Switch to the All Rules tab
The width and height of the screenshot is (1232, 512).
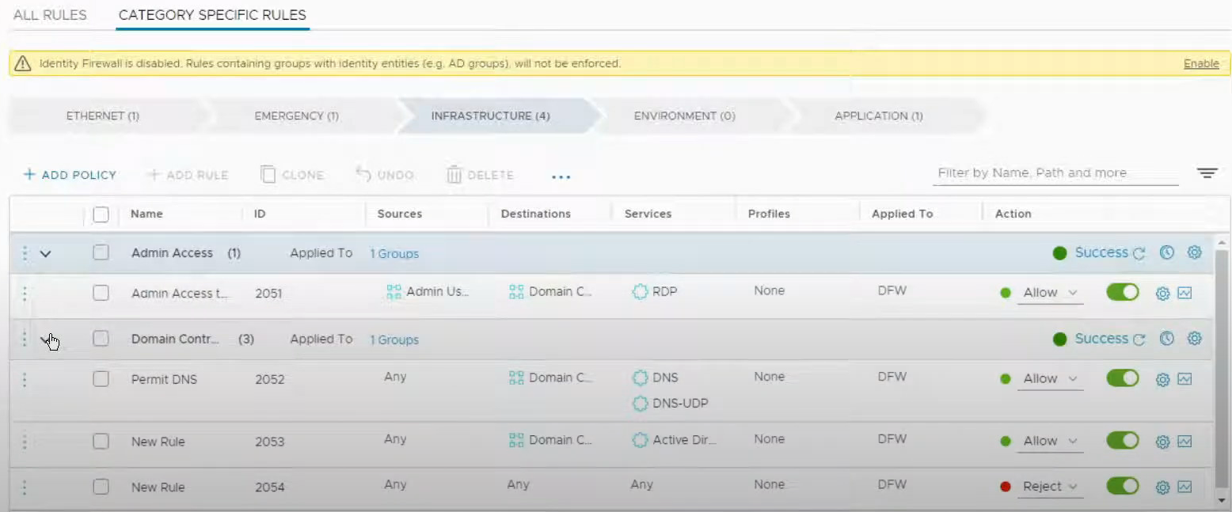click(x=50, y=15)
